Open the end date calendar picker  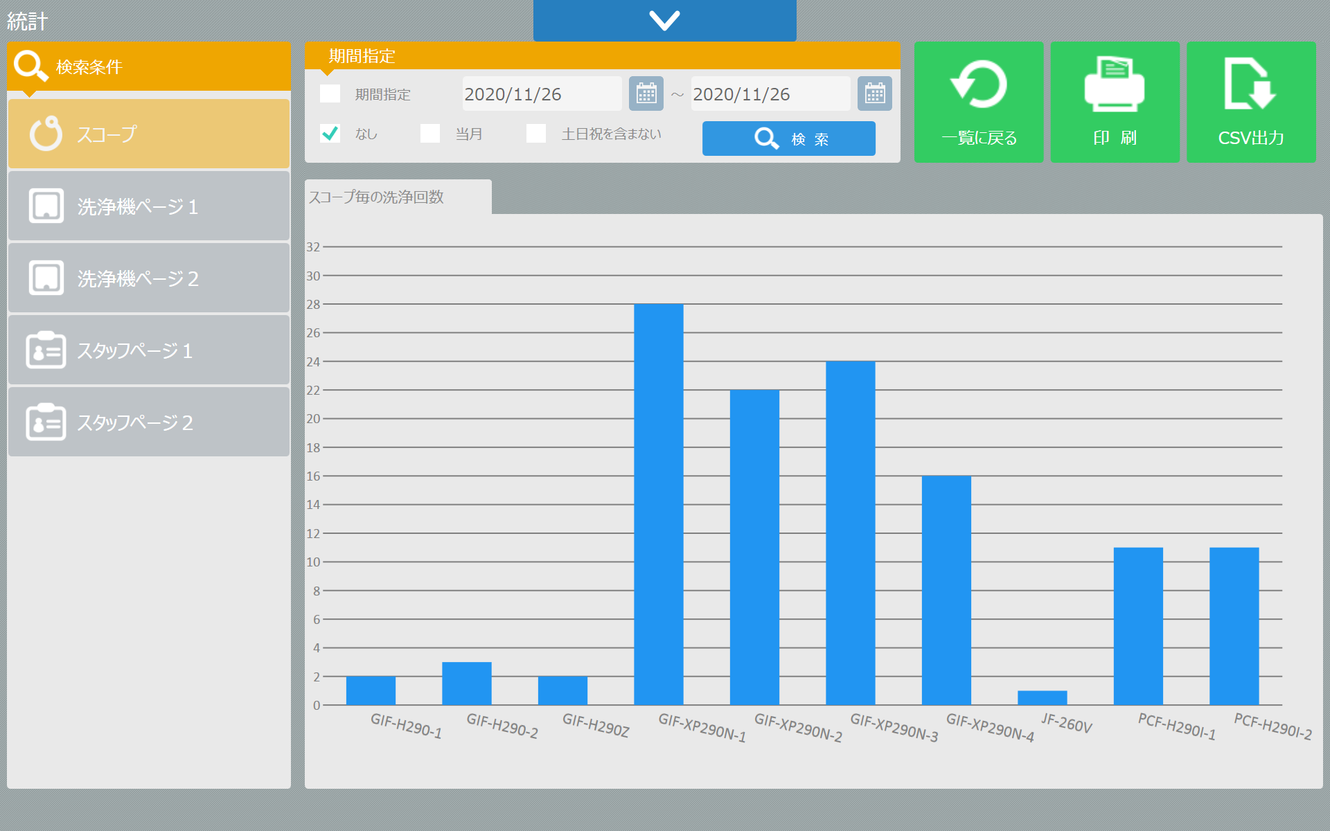874,93
